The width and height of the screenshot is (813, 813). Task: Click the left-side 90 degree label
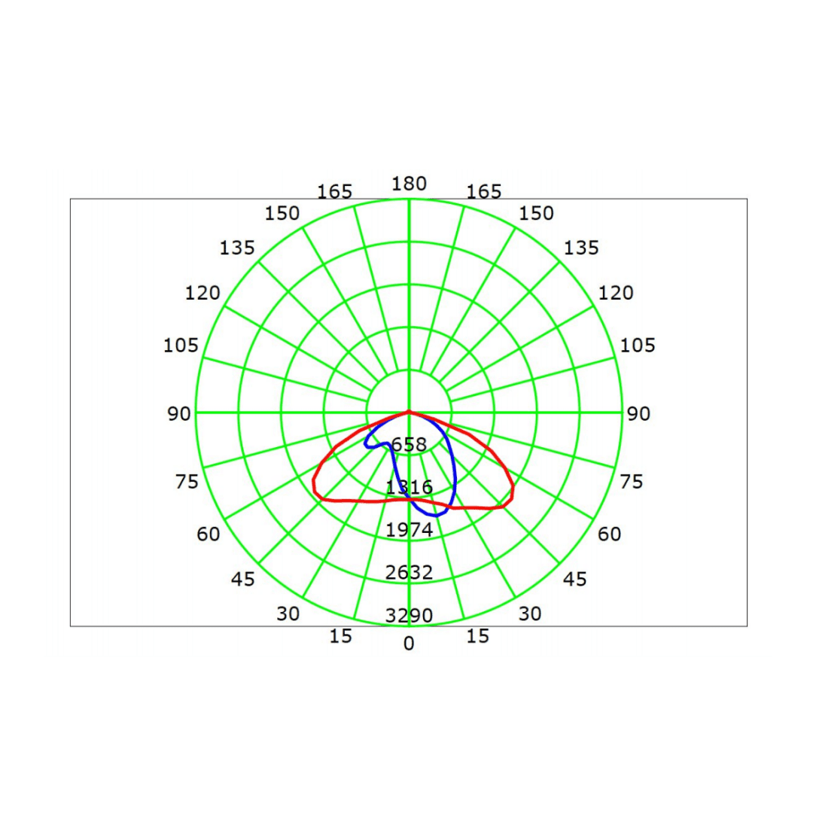[x=179, y=414]
